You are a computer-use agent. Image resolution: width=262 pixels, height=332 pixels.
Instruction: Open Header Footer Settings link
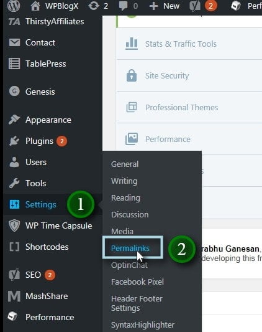[137, 303]
